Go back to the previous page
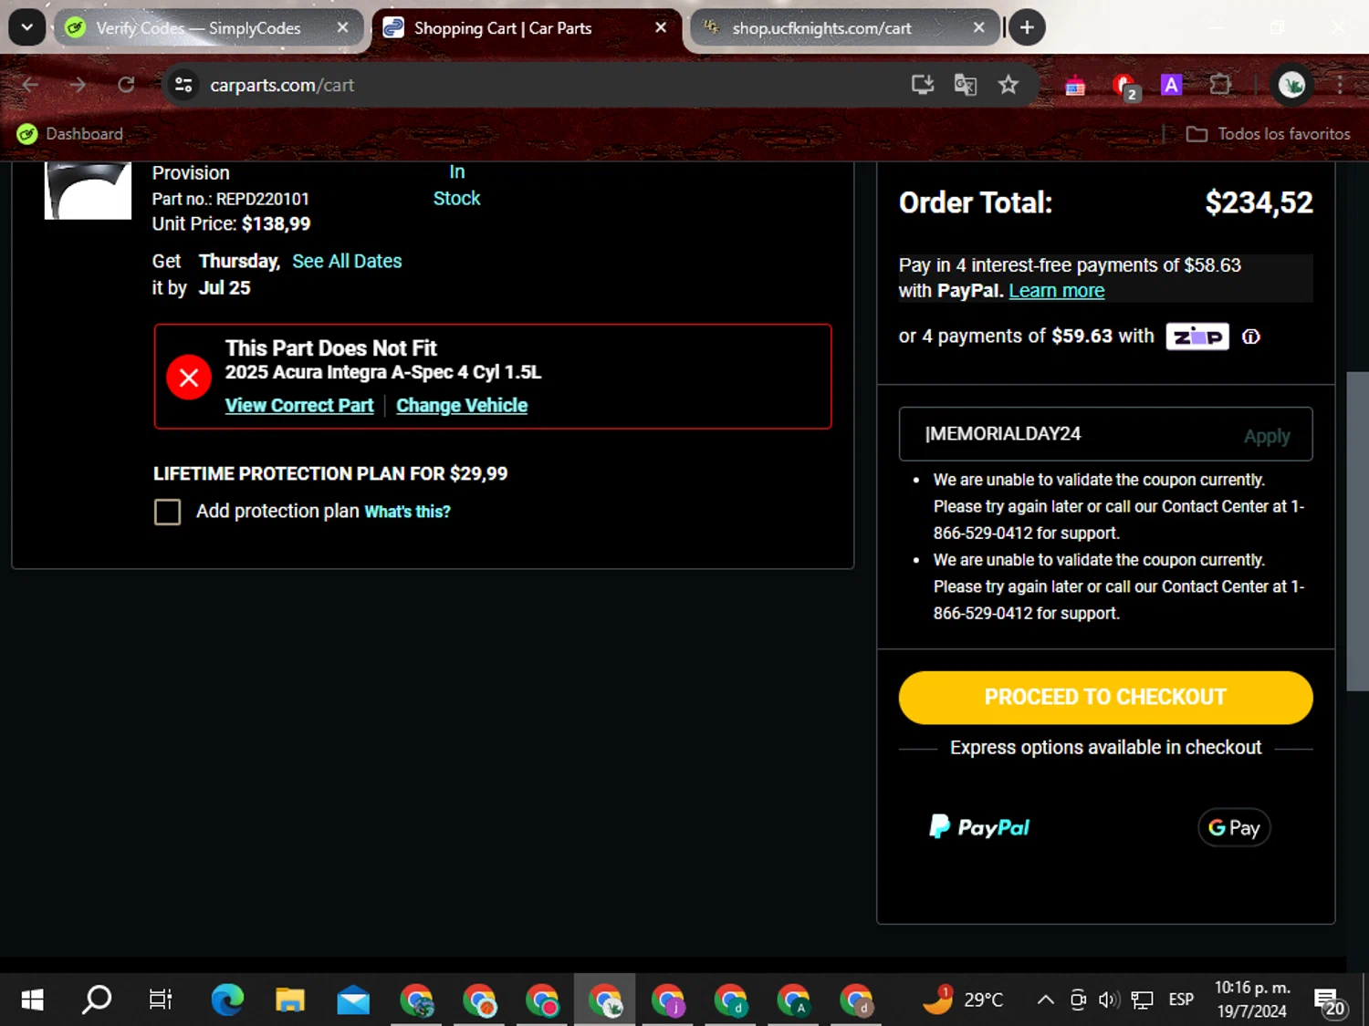Image resolution: width=1369 pixels, height=1026 pixels. pos(30,85)
